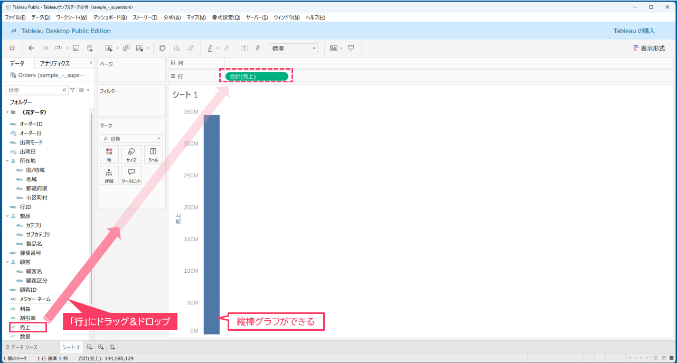The image size is (677, 363).
Task: Open the 標準 fit dropdown
Action: click(x=293, y=48)
